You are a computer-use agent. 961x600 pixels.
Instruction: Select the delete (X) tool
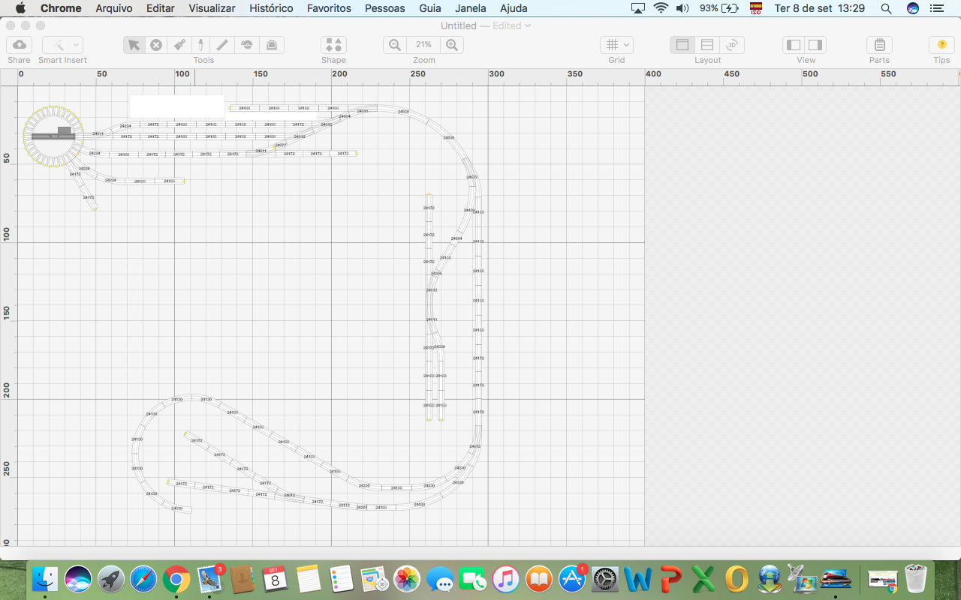156,45
